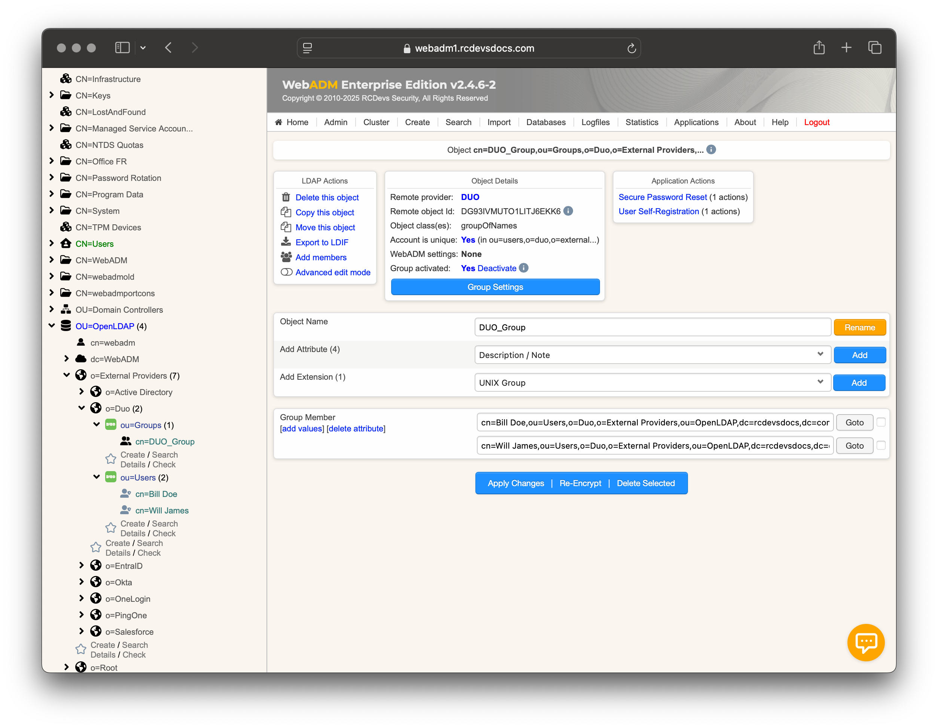938x728 pixels.
Task: Click the info icon next to the object DN
Action: (x=711, y=149)
